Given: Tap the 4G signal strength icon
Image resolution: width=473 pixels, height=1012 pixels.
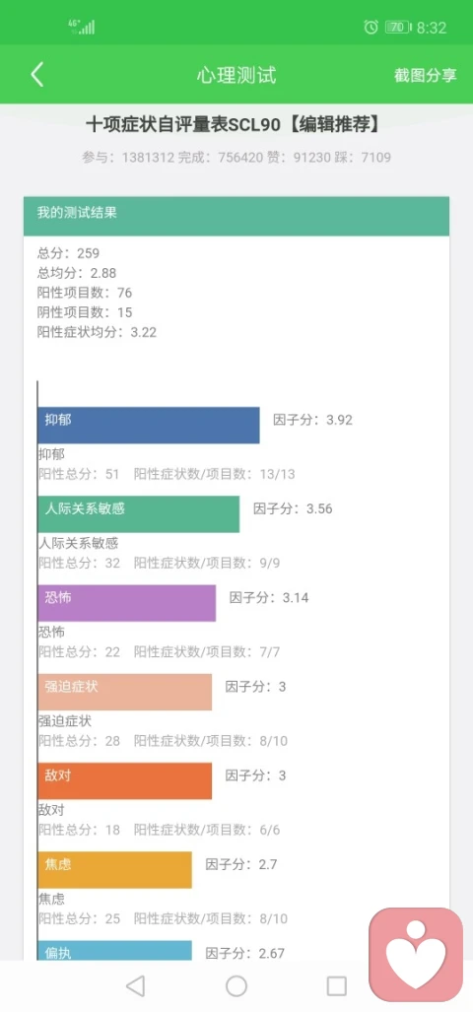Looking at the screenshot, I should pyautogui.click(x=82, y=28).
